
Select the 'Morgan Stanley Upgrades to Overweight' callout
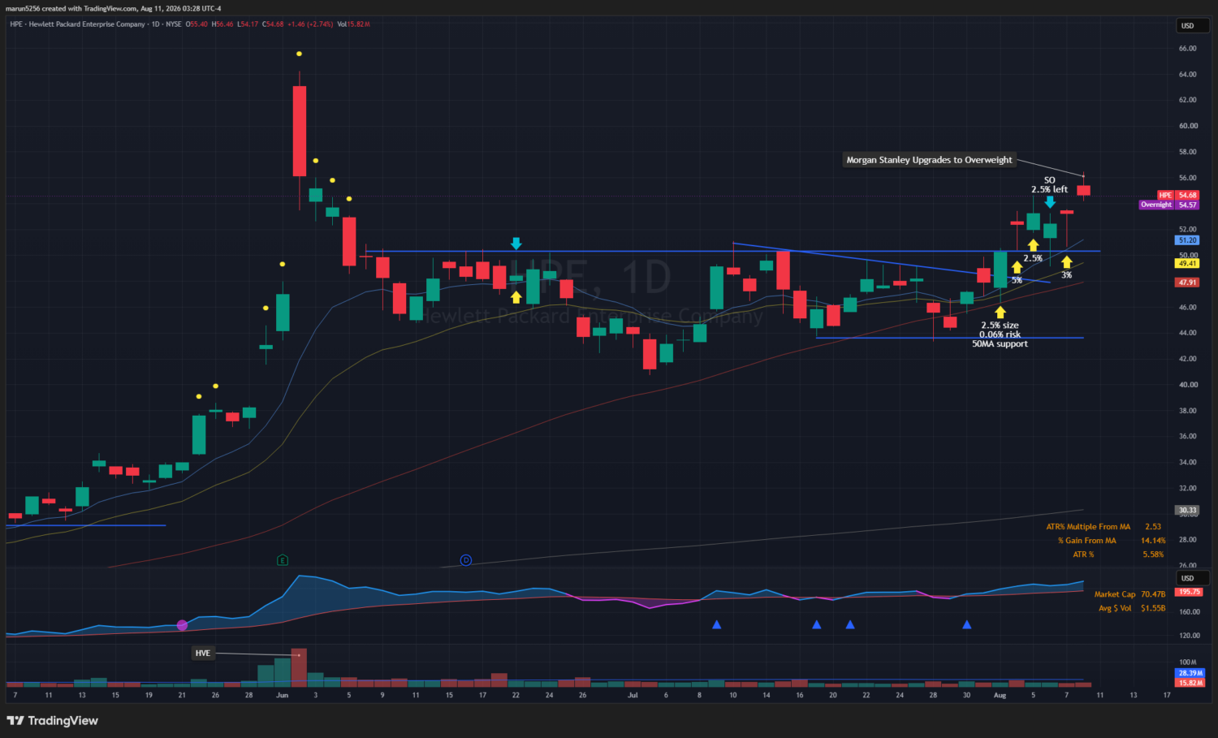click(929, 160)
